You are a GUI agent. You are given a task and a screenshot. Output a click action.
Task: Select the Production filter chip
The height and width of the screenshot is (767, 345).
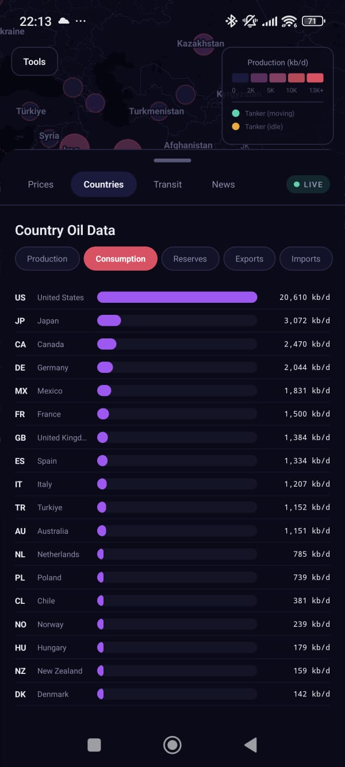click(x=47, y=259)
